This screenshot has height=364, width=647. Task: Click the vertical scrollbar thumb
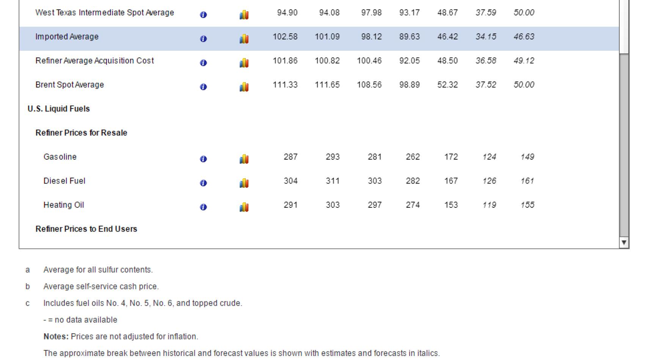point(624,144)
